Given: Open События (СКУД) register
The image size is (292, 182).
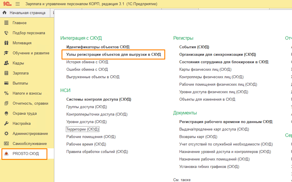Looking at the screenshot, I should (x=194, y=47).
